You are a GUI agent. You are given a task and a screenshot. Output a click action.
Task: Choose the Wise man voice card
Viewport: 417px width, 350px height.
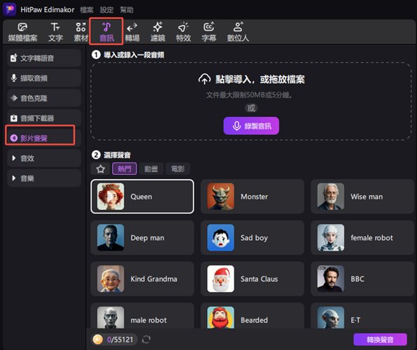point(362,197)
